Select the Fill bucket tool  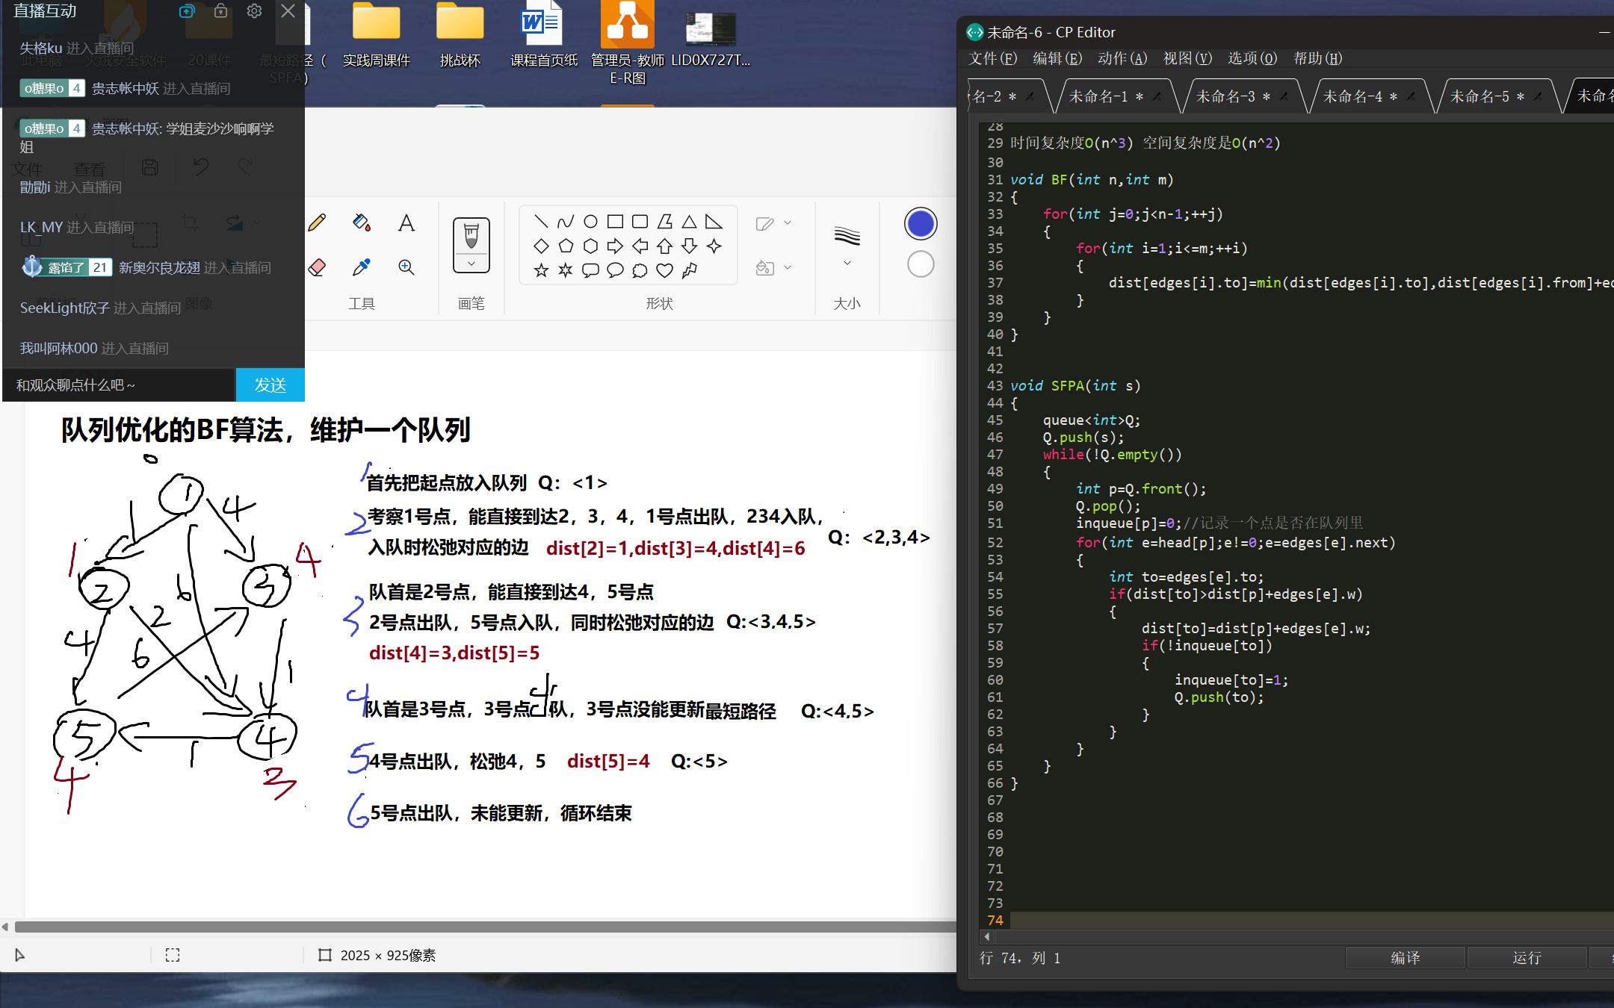[362, 223]
